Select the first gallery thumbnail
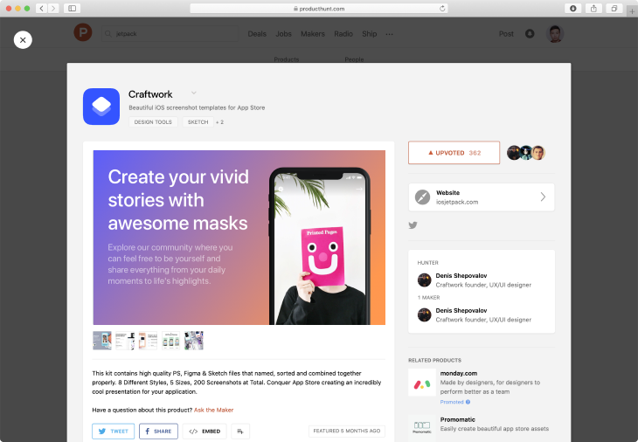The height and width of the screenshot is (442, 638). tap(102, 341)
